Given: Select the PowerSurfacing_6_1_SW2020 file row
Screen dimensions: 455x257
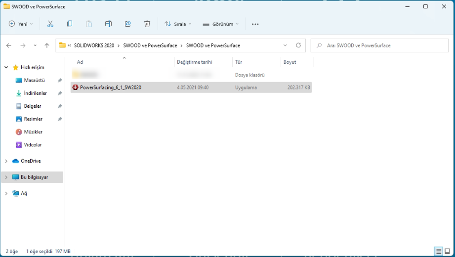Looking at the screenshot, I should (191, 87).
